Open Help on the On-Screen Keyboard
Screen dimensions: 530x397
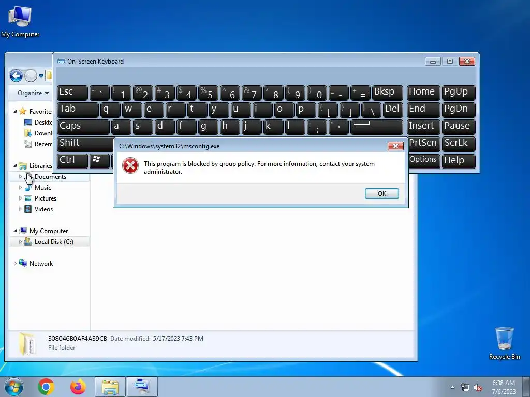(x=459, y=160)
